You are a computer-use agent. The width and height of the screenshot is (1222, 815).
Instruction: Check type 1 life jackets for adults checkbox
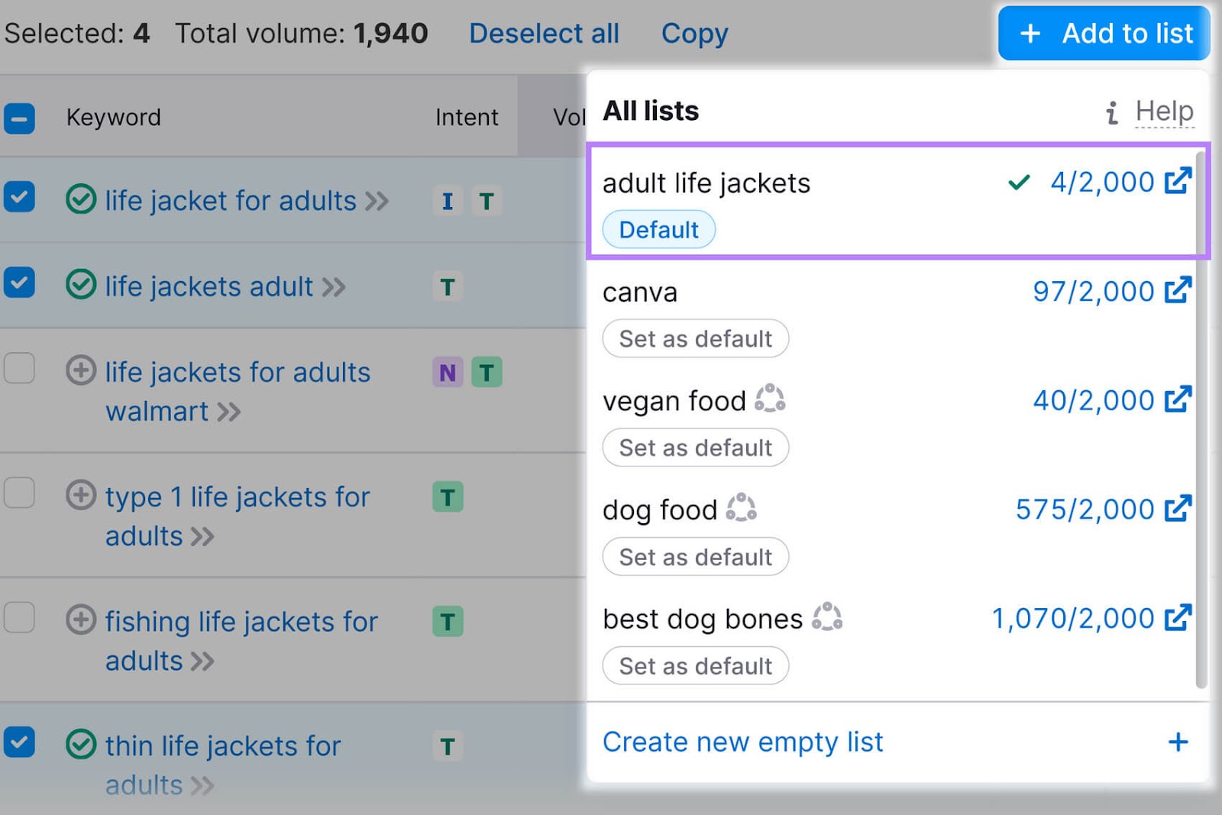(x=19, y=493)
